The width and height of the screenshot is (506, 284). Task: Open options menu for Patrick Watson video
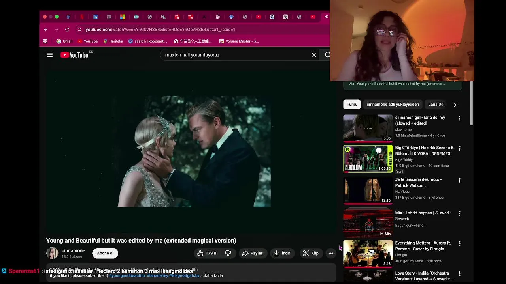(459, 180)
